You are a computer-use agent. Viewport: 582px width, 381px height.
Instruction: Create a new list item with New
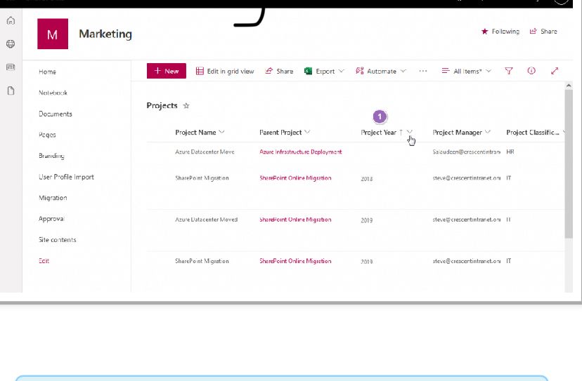pos(167,71)
